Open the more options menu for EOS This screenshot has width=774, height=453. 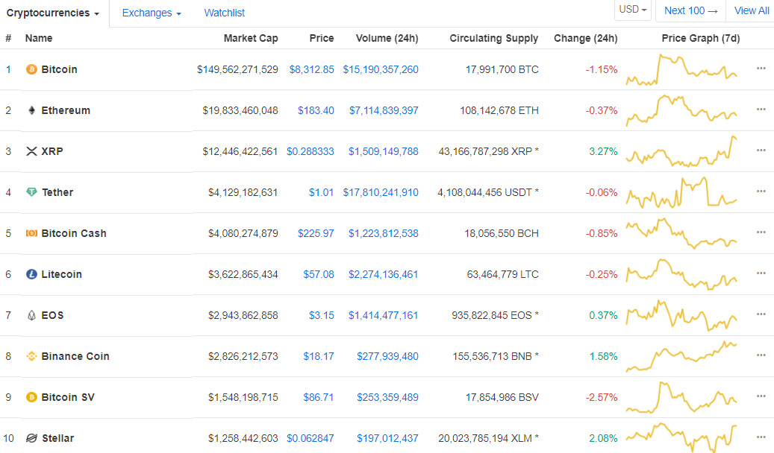pyautogui.click(x=761, y=314)
